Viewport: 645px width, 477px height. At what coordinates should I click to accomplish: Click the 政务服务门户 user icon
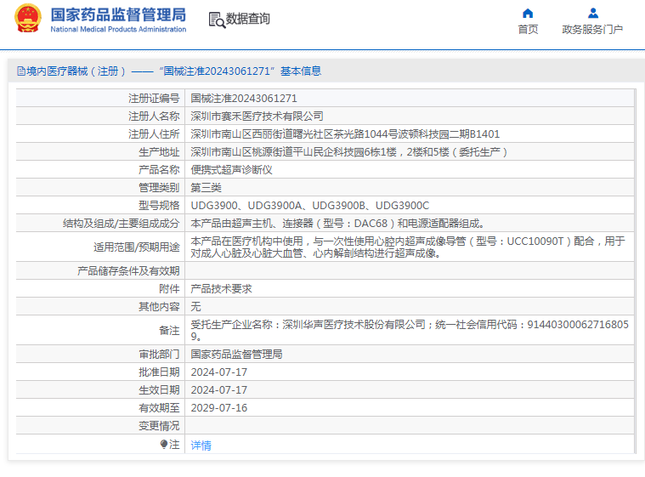coord(593,14)
